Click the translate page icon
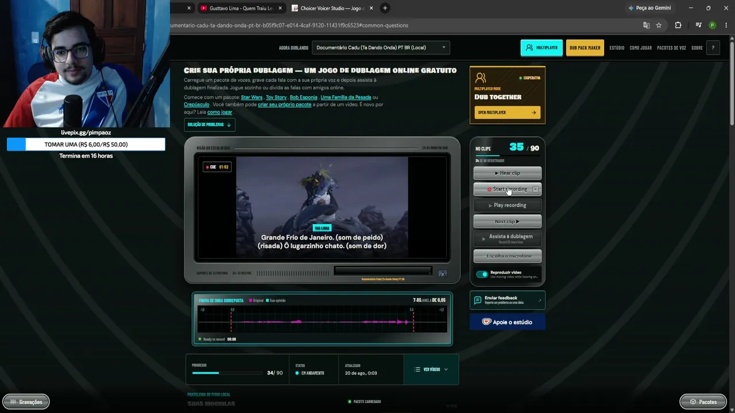Screen dimensions: 735x413 pos(647,25)
